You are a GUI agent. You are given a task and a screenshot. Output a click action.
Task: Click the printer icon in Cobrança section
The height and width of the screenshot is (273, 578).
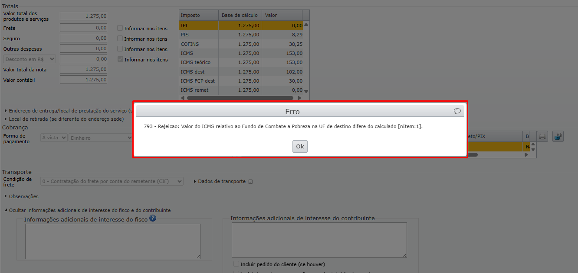click(542, 136)
